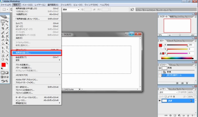Open the opacity 100% slider arrow
The image size is (198, 117).
point(195,92)
